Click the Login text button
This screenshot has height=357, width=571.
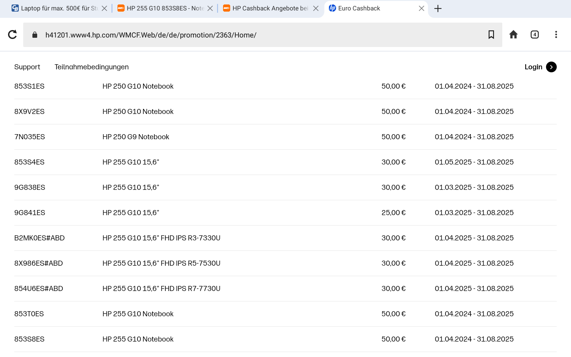tap(533, 67)
